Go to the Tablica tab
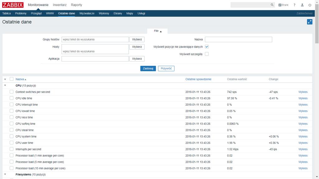 (x=7, y=13)
